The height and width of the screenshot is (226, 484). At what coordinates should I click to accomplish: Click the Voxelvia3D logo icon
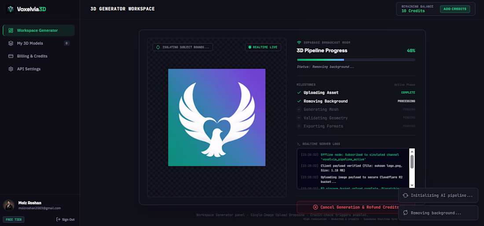[x=11, y=9]
